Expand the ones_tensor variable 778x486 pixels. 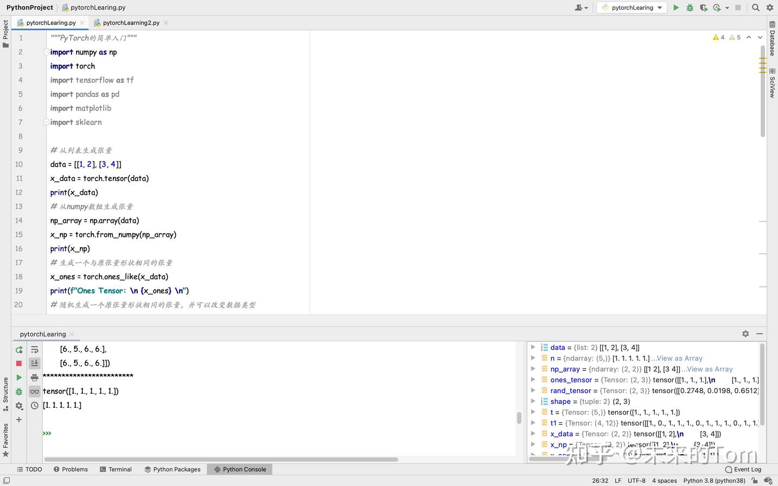point(533,380)
